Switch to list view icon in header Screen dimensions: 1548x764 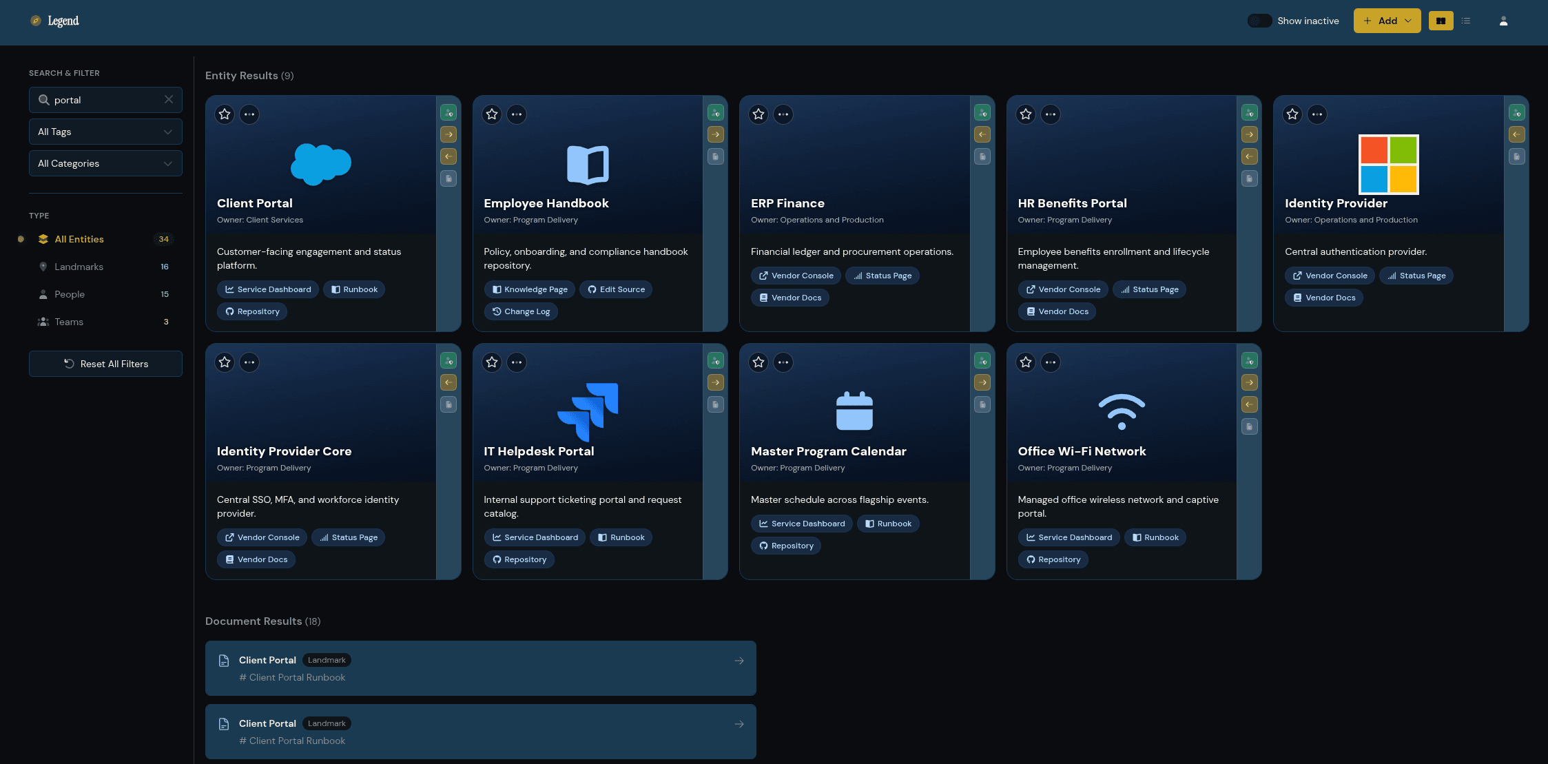[1466, 21]
